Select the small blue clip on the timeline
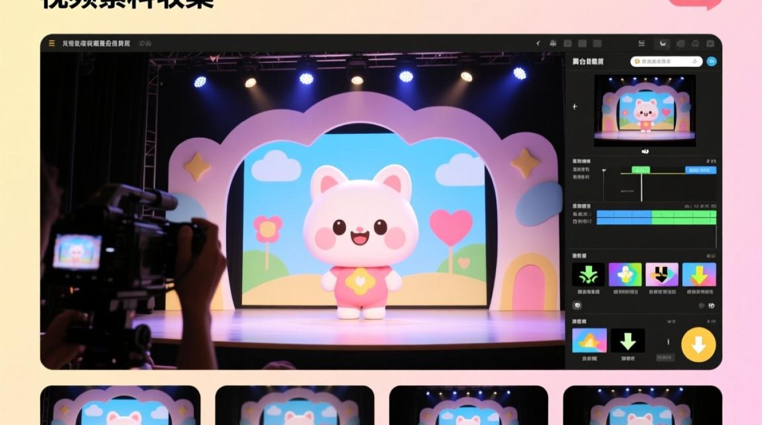762x425 pixels. 701,170
